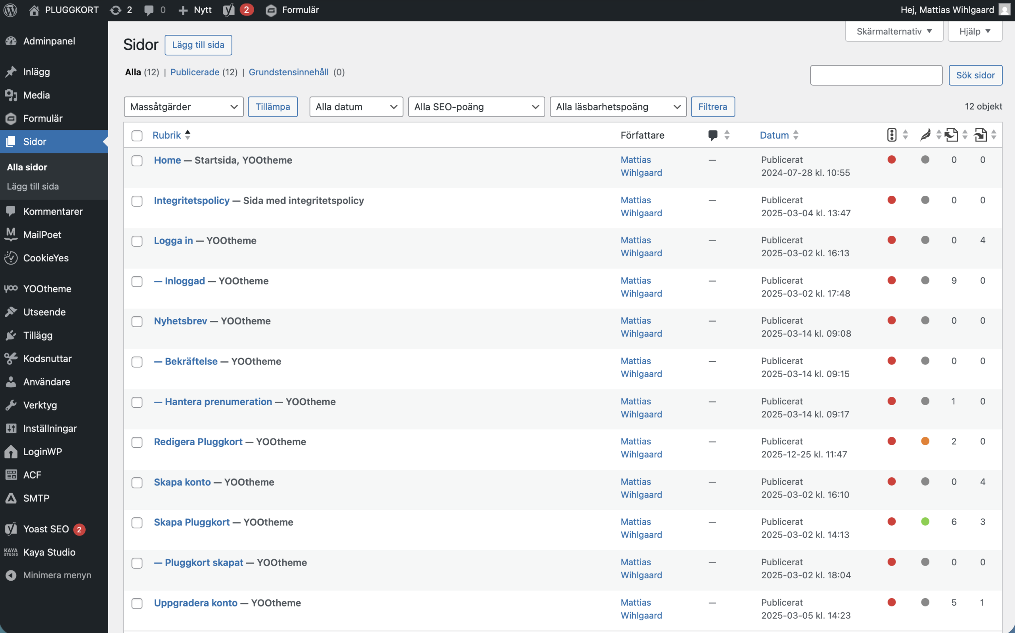Select the Integritetspolicy page checkbox
Image resolution: width=1015 pixels, height=633 pixels.
click(x=137, y=201)
